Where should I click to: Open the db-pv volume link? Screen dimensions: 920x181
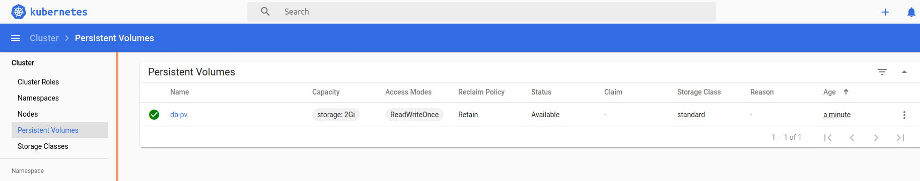(179, 115)
